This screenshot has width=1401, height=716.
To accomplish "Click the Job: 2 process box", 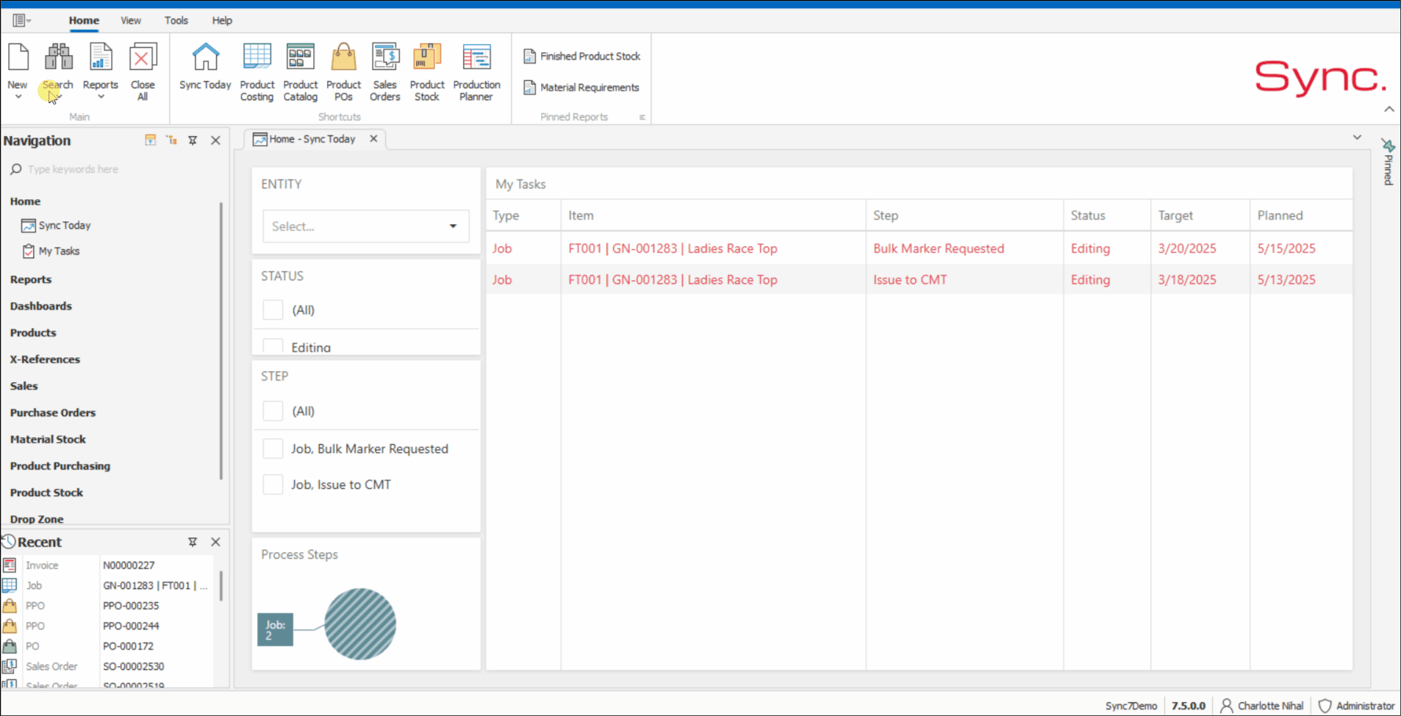I will tap(275, 630).
